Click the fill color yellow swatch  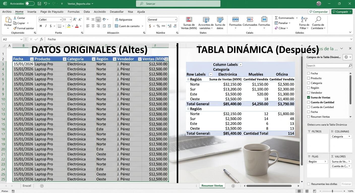click(69, 26)
